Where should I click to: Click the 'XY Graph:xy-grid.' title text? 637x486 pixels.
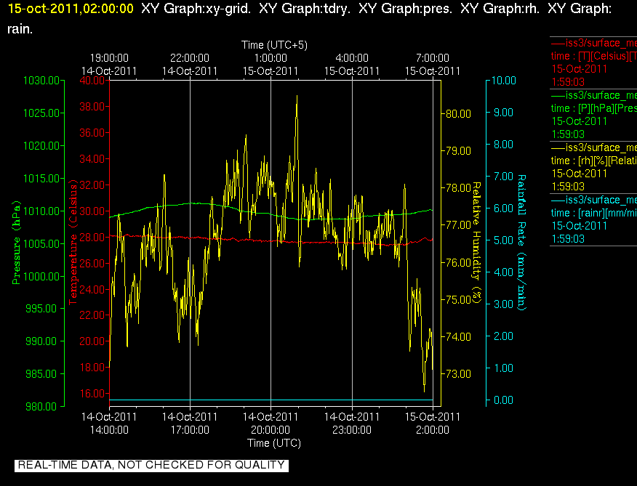[x=196, y=8]
